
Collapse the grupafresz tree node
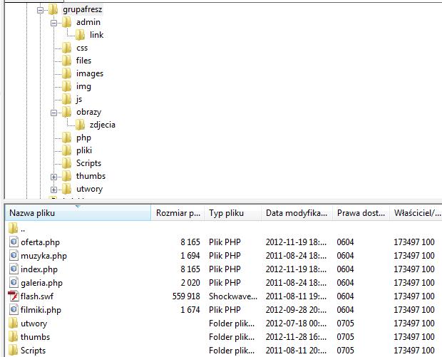pyautogui.click(x=41, y=10)
